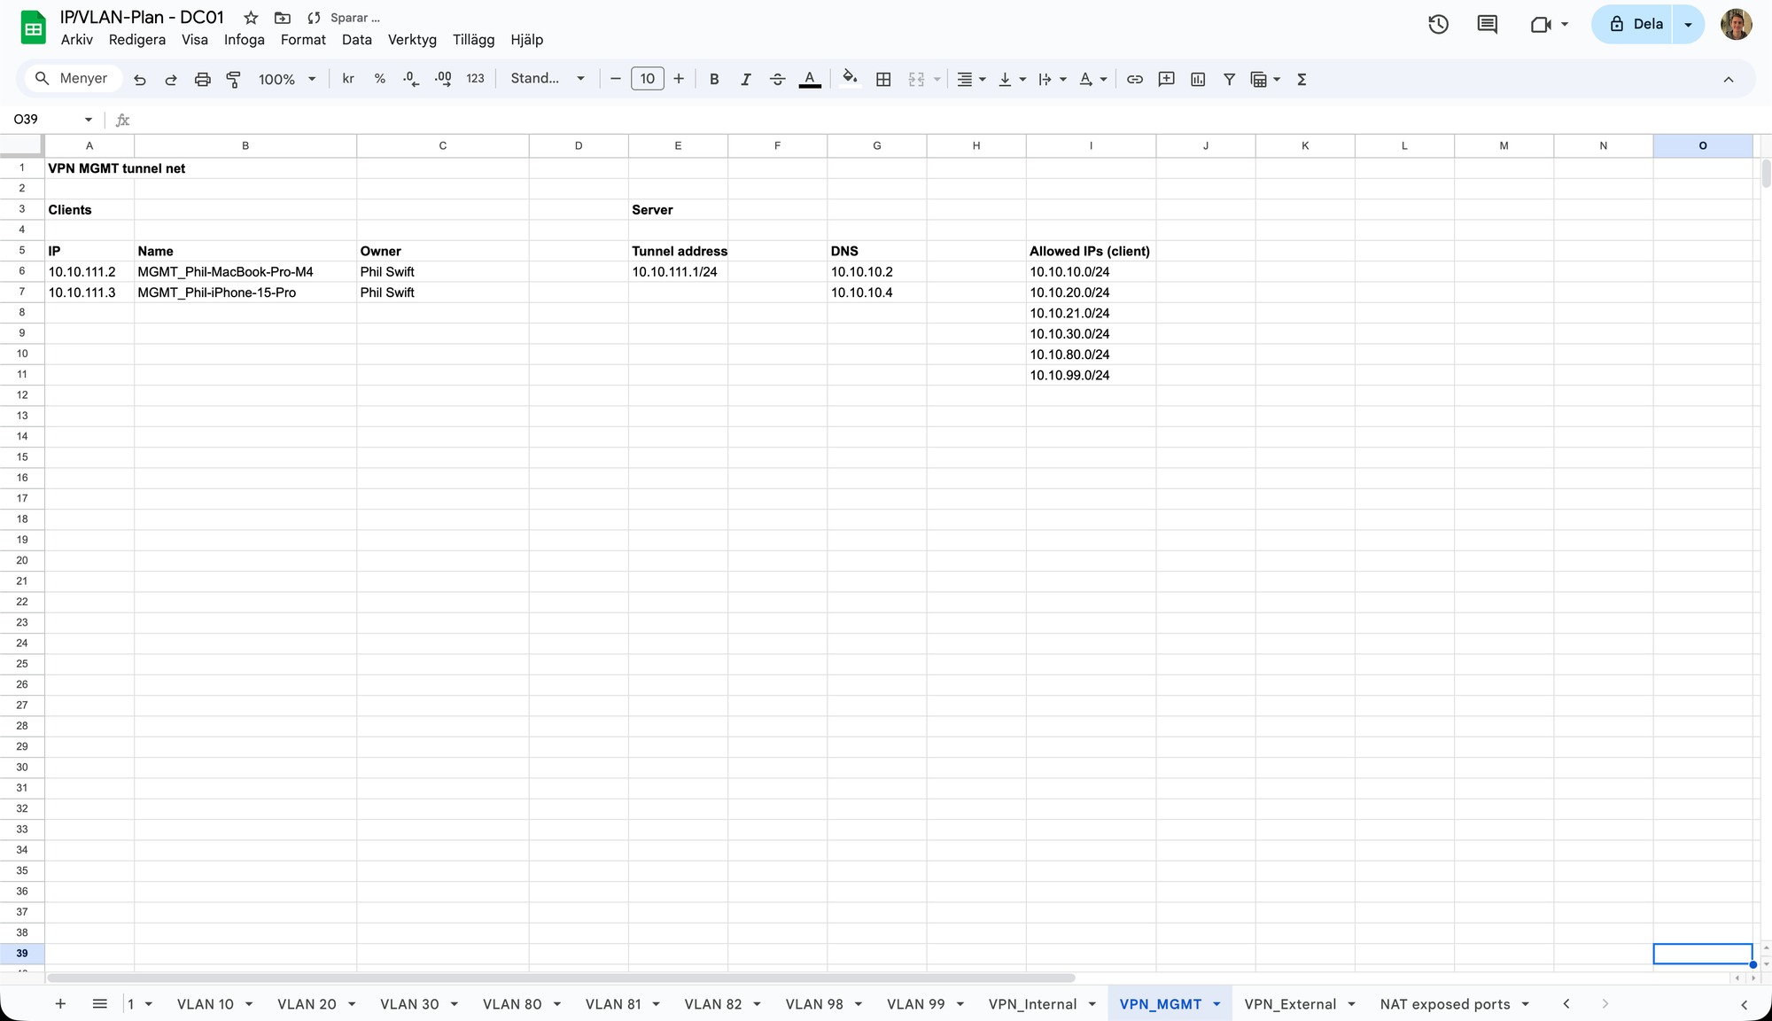Switch to the VPN_External sheet
The width and height of the screenshot is (1772, 1021).
point(1291,1003)
